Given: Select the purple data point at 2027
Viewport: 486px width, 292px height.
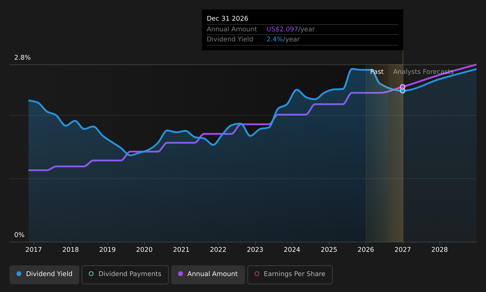Looking at the screenshot, I should [x=403, y=87].
